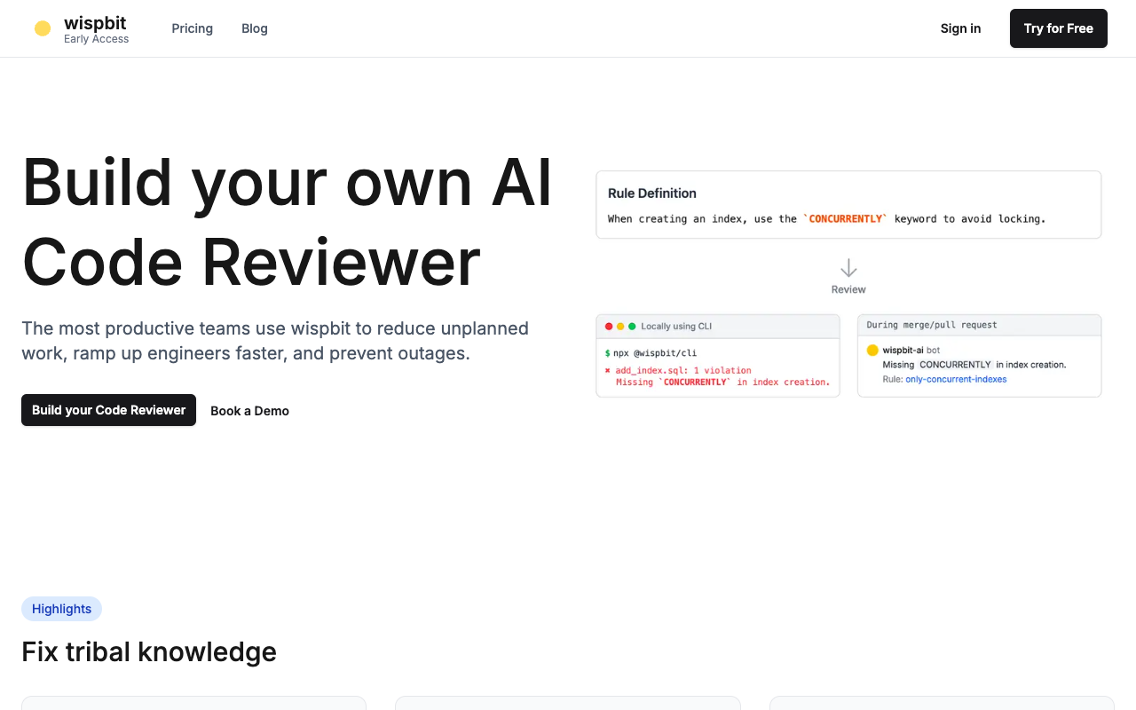Click the Try for Free button
The height and width of the screenshot is (710, 1136).
click(1058, 28)
